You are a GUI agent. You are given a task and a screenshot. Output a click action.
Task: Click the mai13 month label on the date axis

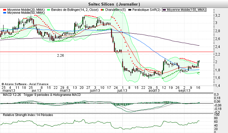[65, 91]
